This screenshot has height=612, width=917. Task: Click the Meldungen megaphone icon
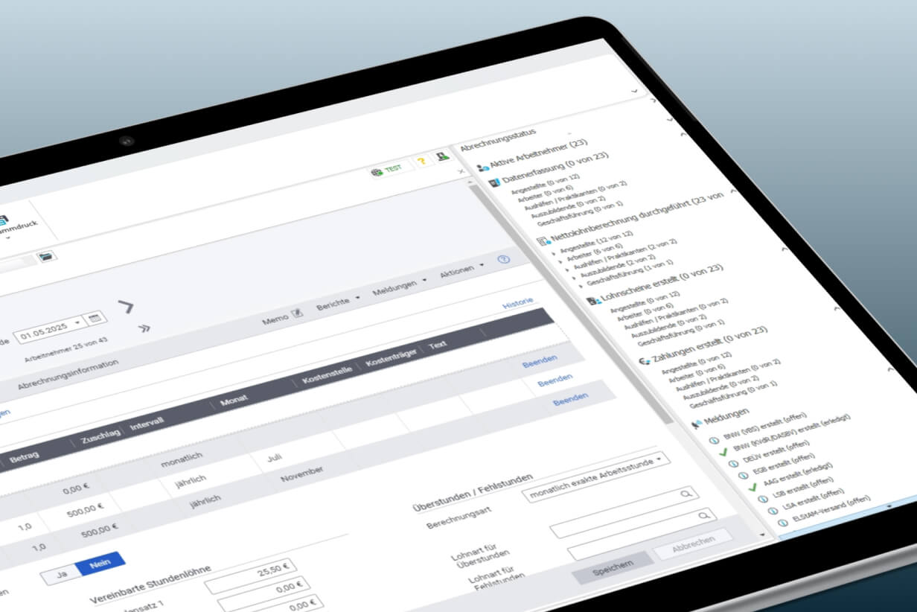(x=697, y=424)
